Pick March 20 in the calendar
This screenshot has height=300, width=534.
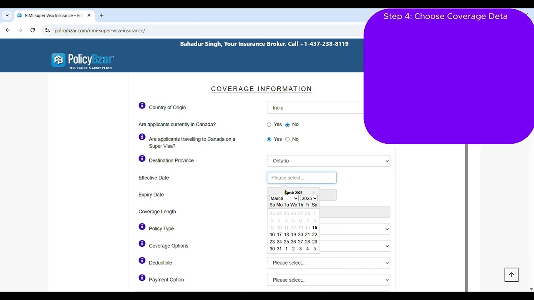click(x=300, y=235)
